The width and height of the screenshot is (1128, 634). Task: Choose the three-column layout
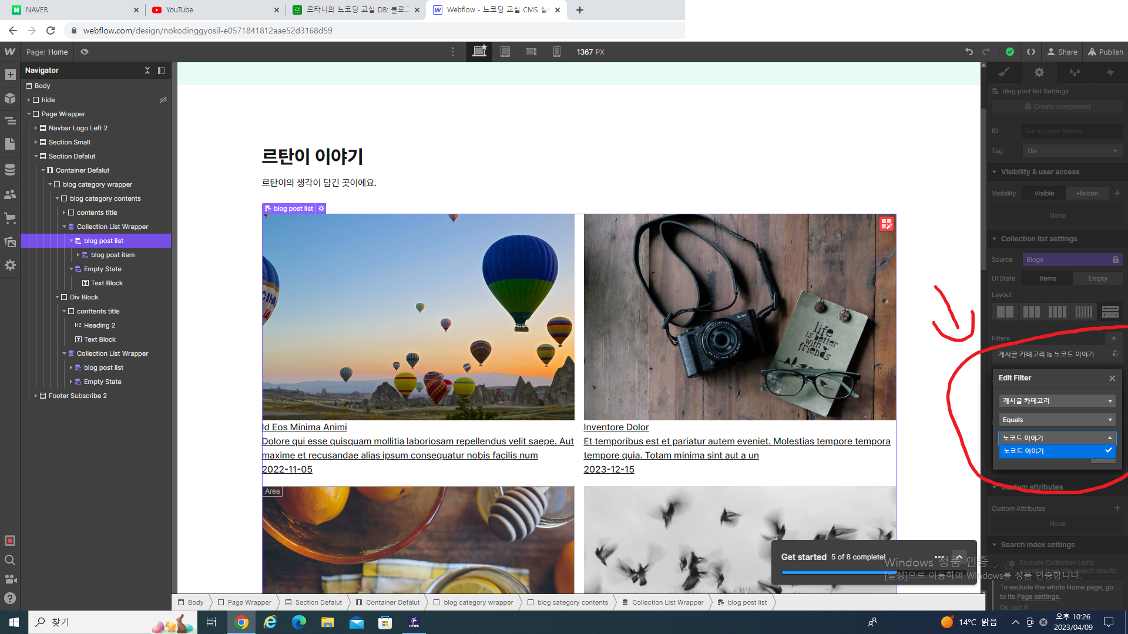pyautogui.click(x=1031, y=312)
